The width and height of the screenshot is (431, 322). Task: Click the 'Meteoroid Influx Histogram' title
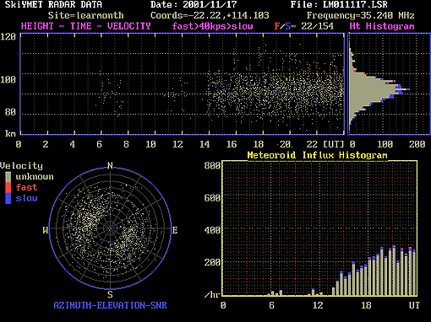click(317, 155)
